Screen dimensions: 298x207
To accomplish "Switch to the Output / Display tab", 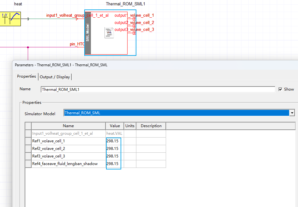I will coord(55,77).
